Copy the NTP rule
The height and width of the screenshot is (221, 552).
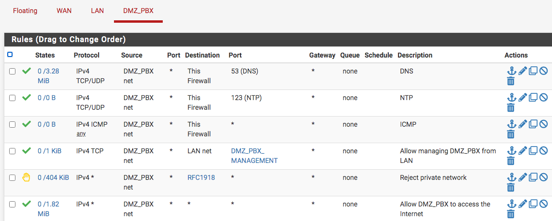click(x=533, y=98)
